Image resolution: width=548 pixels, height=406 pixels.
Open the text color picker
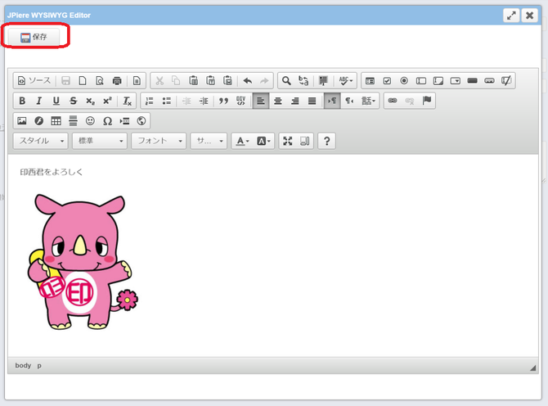pyautogui.click(x=242, y=141)
